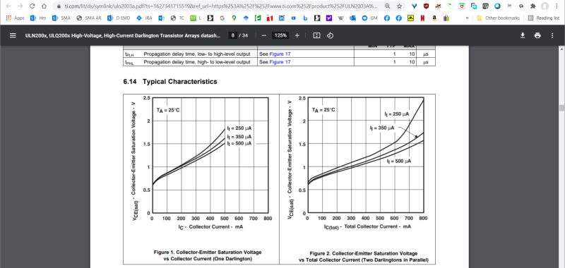The height and width of the screenshot is (268, 565).
Task: View site information via lock icon
Action: coord(59,6)
